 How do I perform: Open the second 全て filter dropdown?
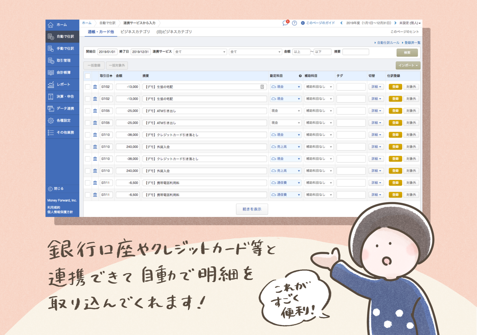coord(255,52)
